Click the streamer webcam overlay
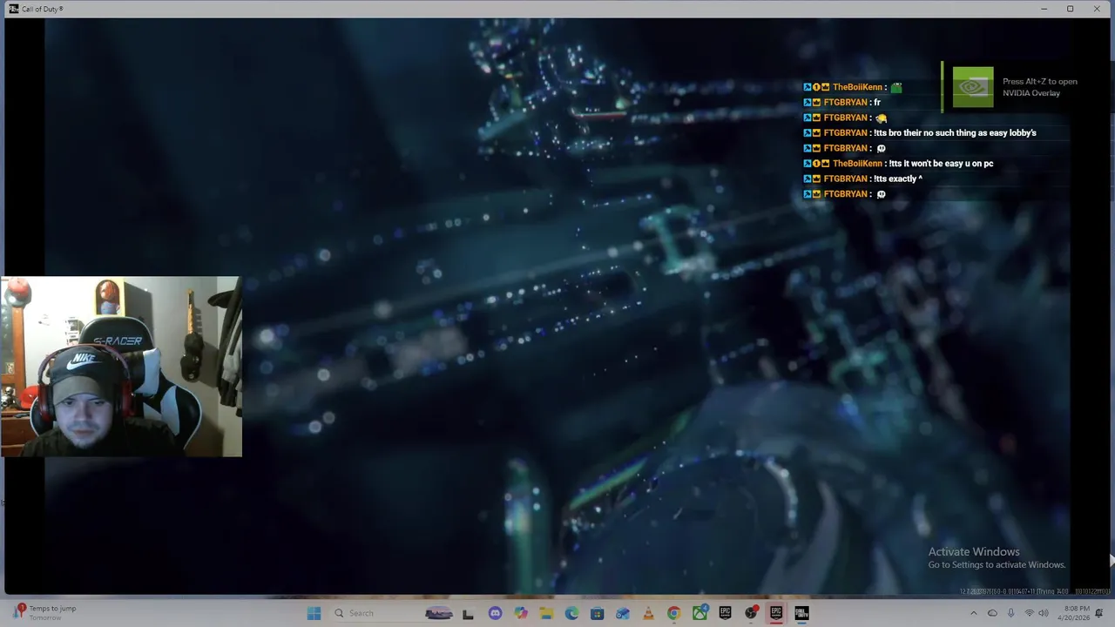This screenshot has width=1115, height=627. click(121, 367)
